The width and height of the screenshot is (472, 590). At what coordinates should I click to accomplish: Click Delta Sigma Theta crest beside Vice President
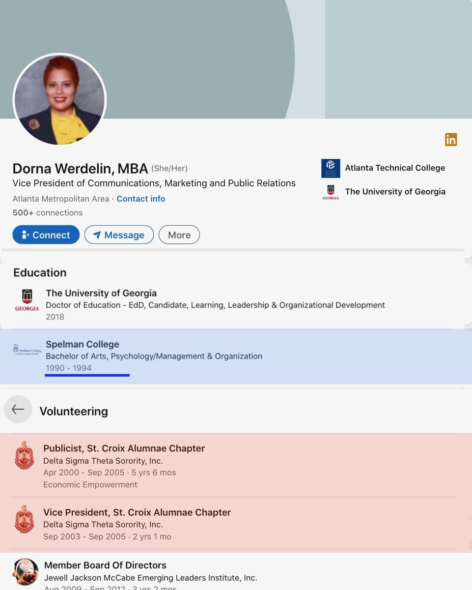click(x=24, y=519)
